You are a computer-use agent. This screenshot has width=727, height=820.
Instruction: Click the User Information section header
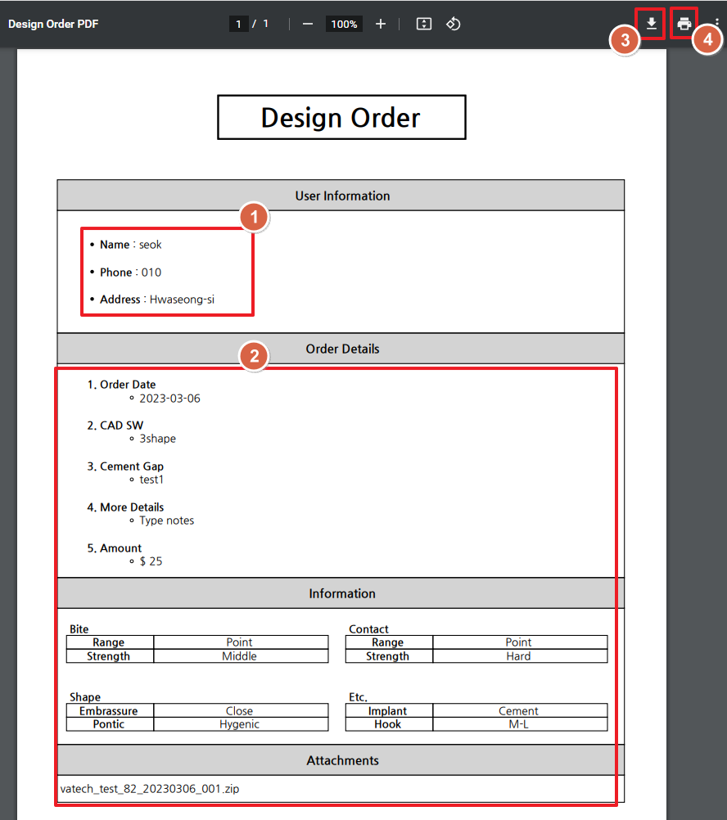click(341, 196)
